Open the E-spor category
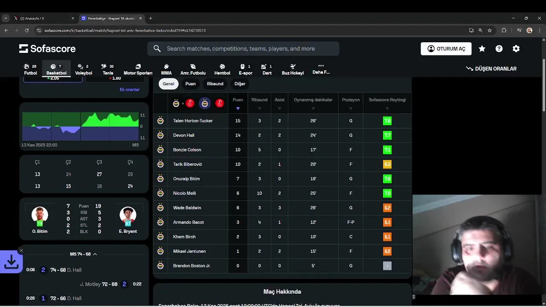Viewport: 546px width, 307px height. coord(245,70)
